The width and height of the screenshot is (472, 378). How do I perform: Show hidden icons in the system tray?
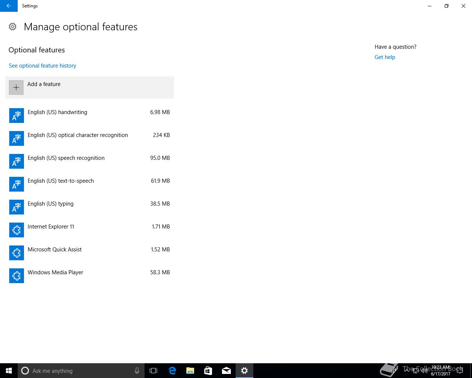pos(407,371)
